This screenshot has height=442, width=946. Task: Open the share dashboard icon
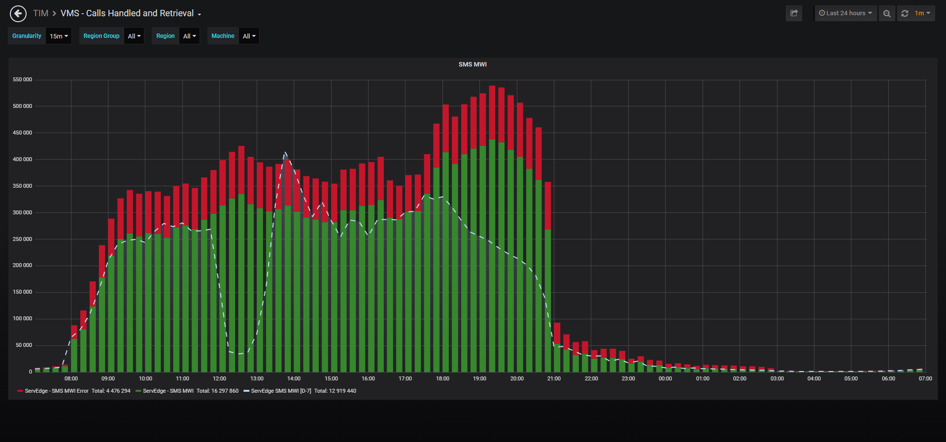pyautogui.click(x=794, y=13)
